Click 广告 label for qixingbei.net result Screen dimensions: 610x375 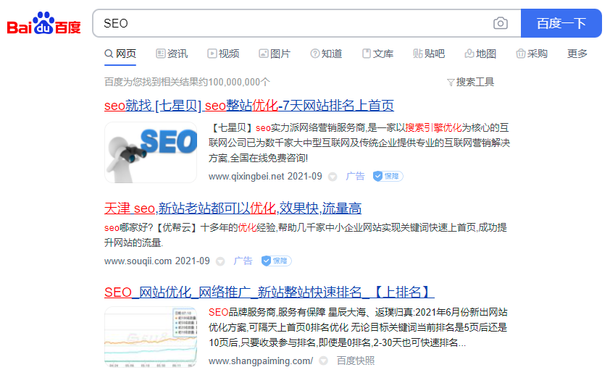355,177
